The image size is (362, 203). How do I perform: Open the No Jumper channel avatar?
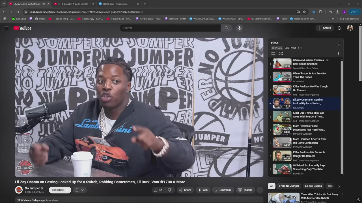[x=19, y=190]
